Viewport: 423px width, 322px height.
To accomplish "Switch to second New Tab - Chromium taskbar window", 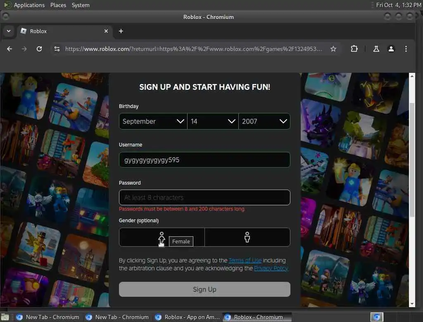I will [x=117, y=317].
